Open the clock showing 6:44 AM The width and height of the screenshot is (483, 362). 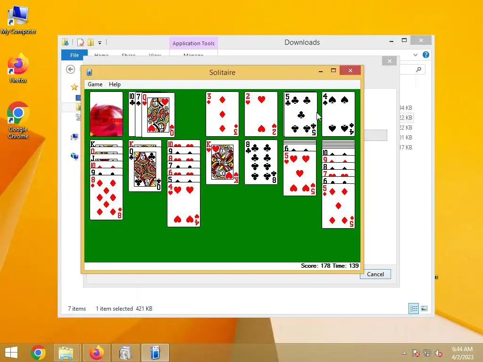click(462, 353)
